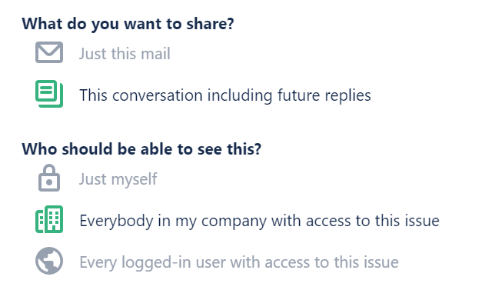Click the 'What do you want to share?' heading
492x300 pixels.
pyautogui.click(x=128, y=24)
